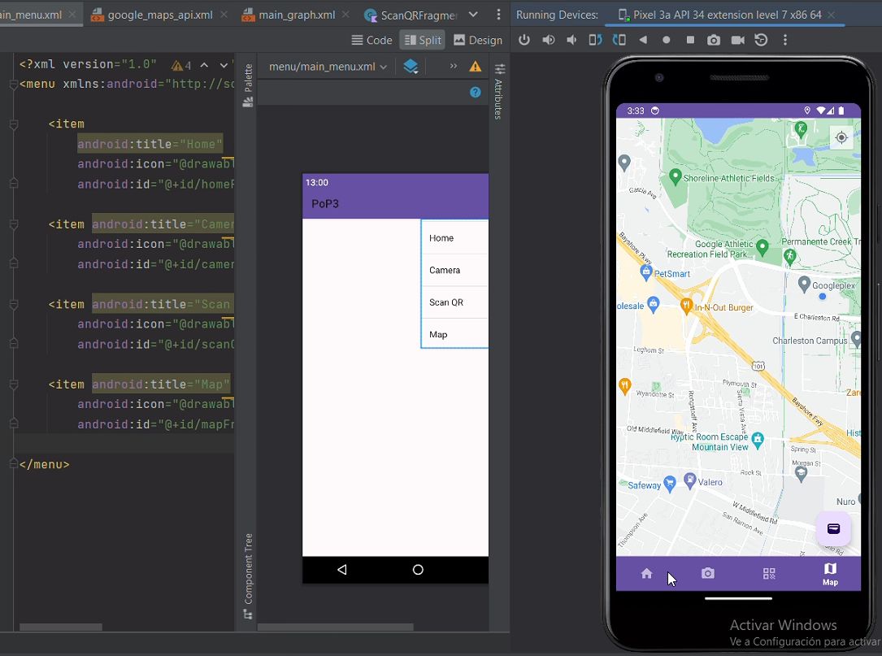Click the emulator volume up icon

[549, 40]
